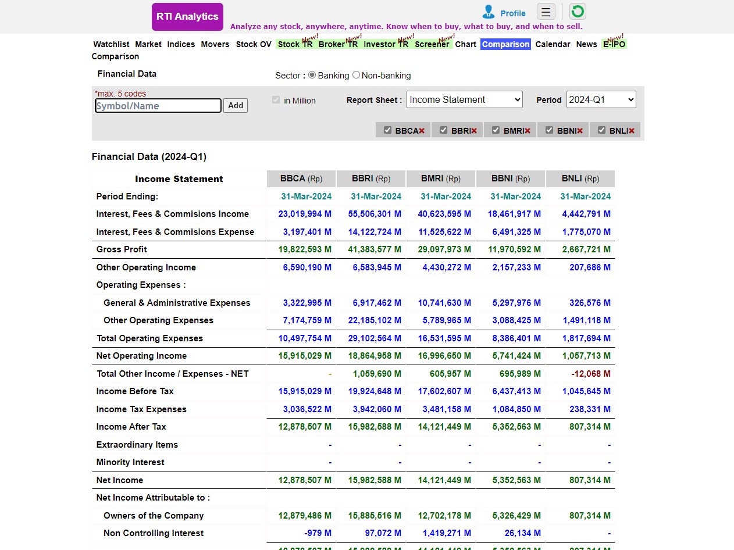This screenshot has height=550, width=734.
Task: Click BBCA non controlling interest -979 M
Action: click(318, 533)
